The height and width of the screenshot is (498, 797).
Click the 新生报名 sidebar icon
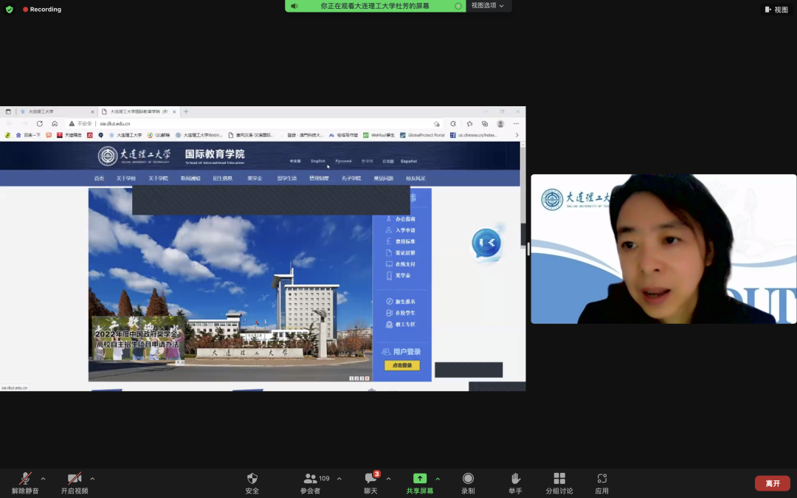click(390, 301)
